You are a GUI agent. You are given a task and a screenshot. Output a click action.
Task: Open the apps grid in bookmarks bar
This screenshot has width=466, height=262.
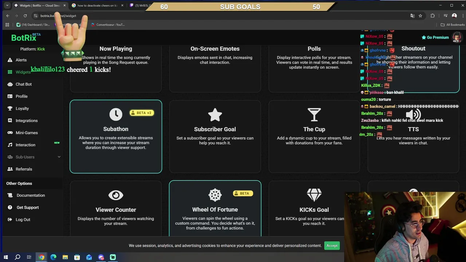point(7,25)
